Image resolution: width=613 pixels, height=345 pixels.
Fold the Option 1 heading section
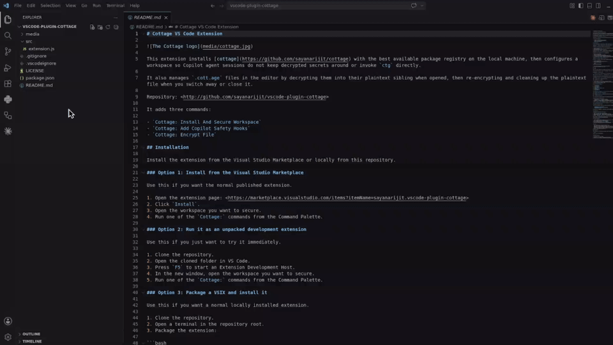(143, 172)
